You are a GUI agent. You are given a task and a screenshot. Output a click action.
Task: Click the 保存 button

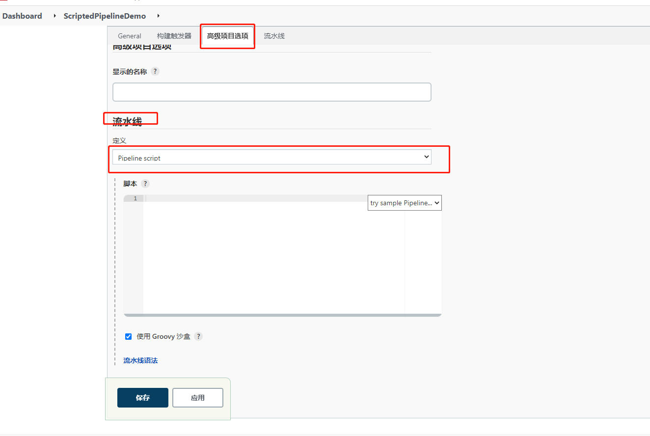tap(143, 398)
